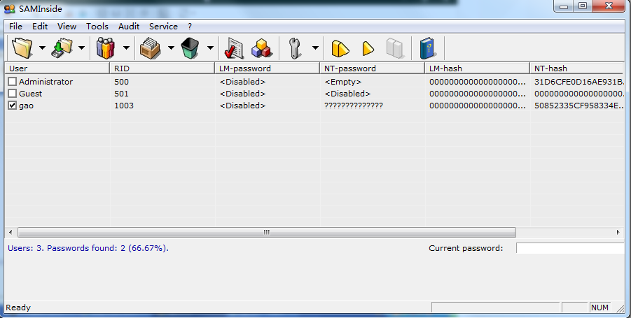Click Guest's <Disabled> NT-password cell

point(347,94)
